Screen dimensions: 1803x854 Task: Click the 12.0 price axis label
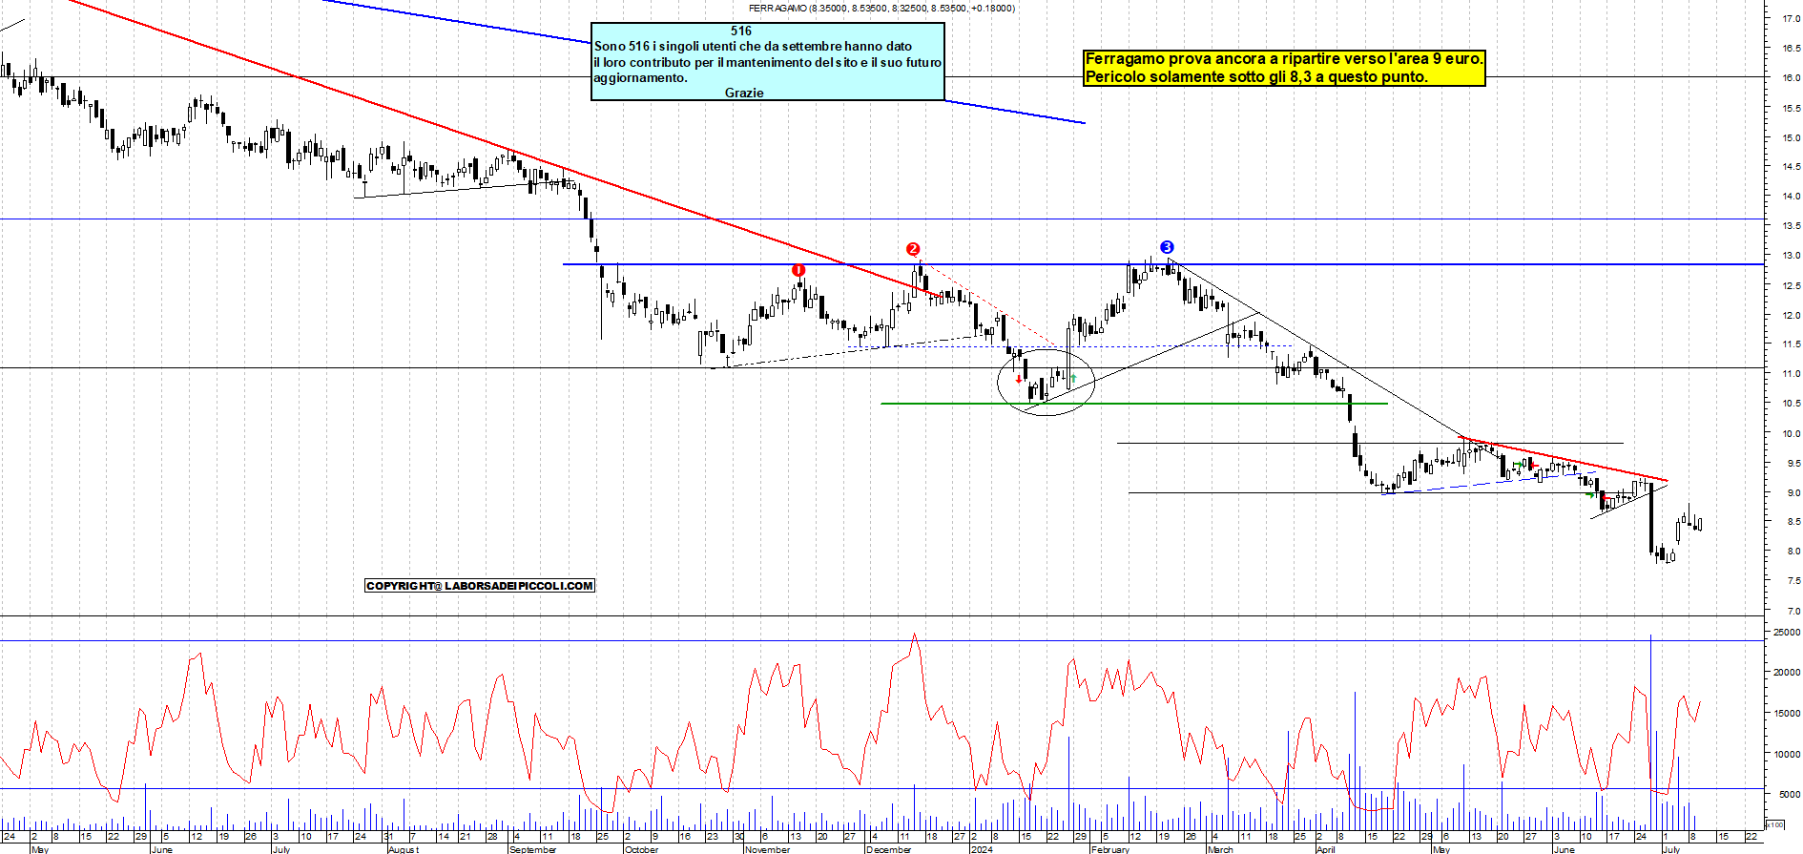[x=1791, y=315]
